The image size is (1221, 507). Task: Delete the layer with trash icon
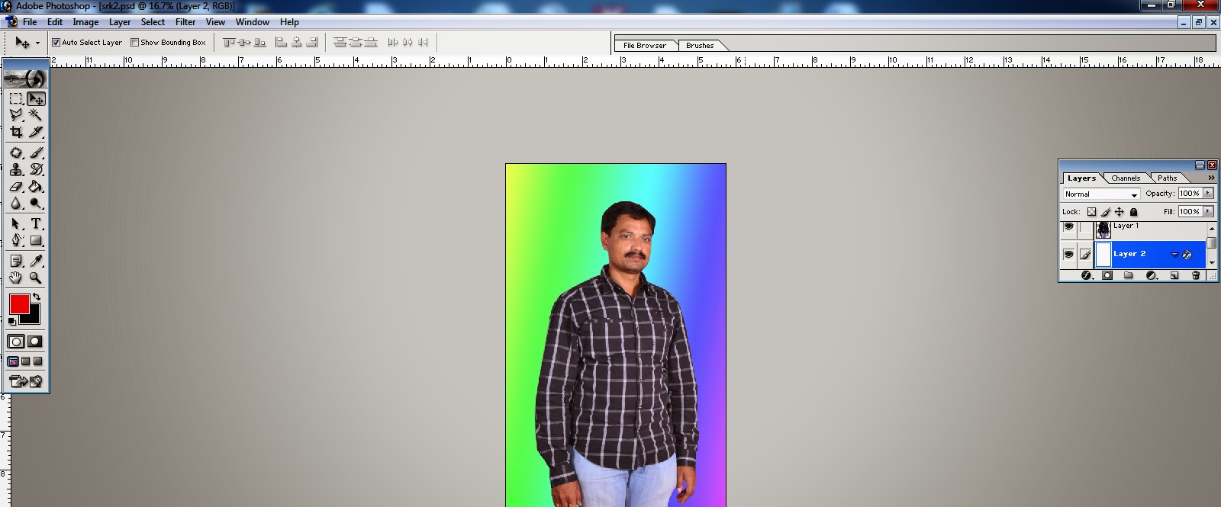pyautogui.click(x=1196, y=275)
